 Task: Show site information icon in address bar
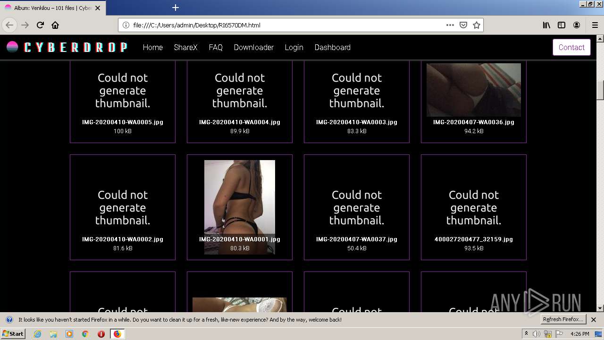pyautogui.click(x=126, y=25)
